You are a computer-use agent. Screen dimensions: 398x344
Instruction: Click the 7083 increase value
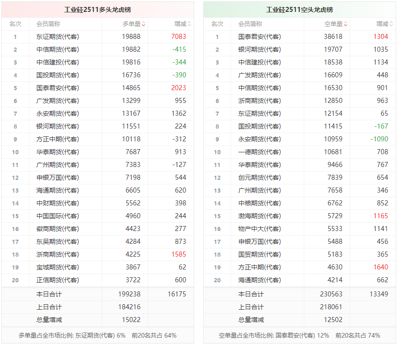[x=179, y=37]
